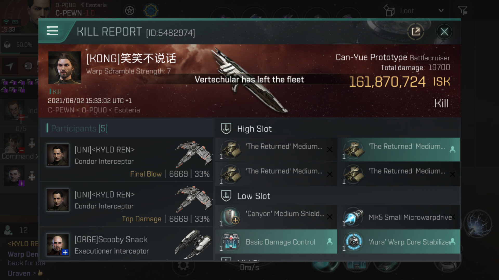The image size is (499, 280).
Task: Click the Low Slot section header
Action: click(x=253, y=196)
